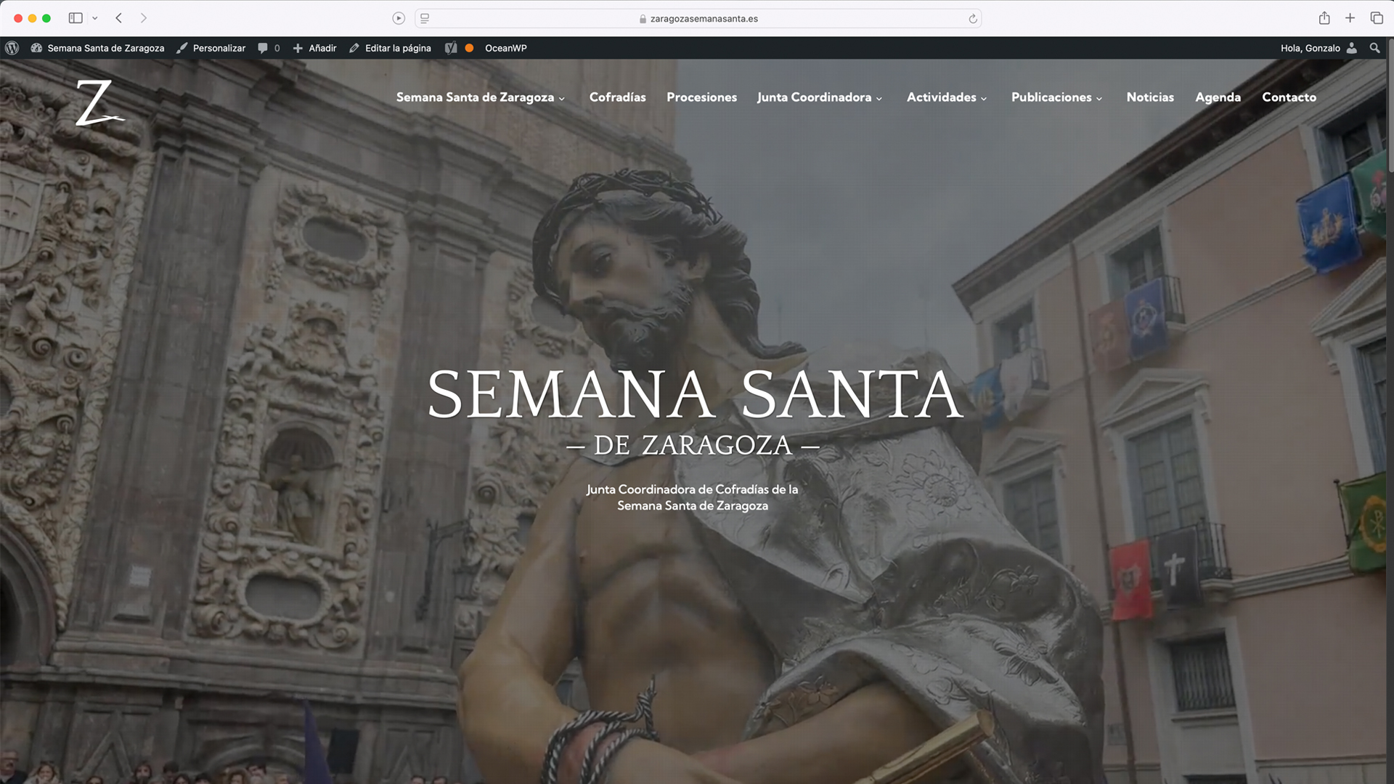Click the Personalizar paintbrush icon
Image resolution: width=1394 pixels, height=784 pixels.
click(x=182, y=48)
